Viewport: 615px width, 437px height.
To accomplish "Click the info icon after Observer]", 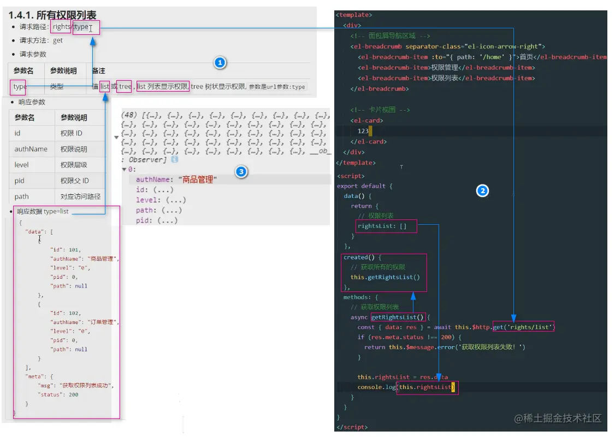I will click(175, 159).
